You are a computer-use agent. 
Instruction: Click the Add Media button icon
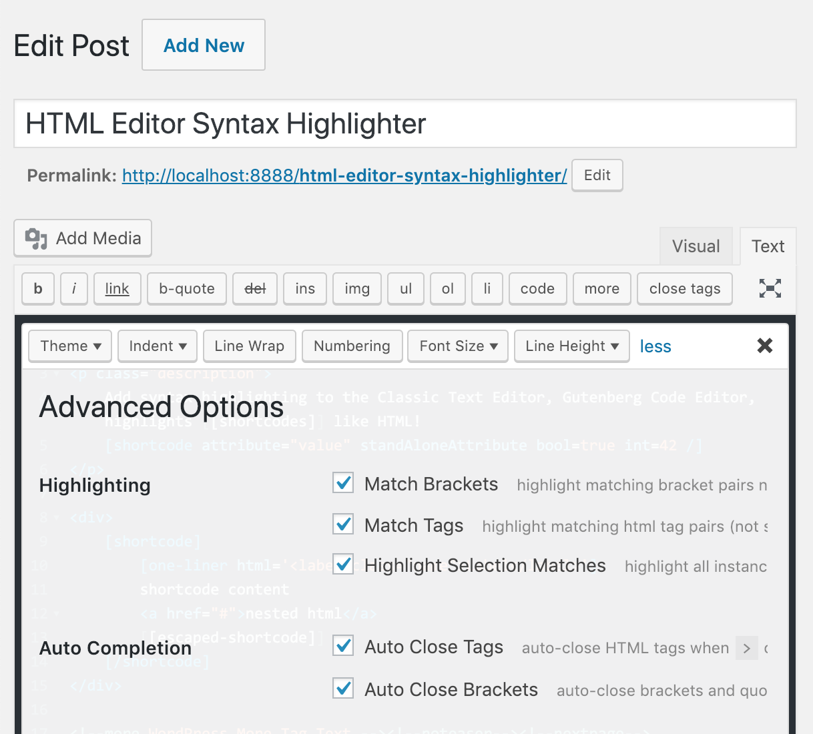tap(36, 238)
